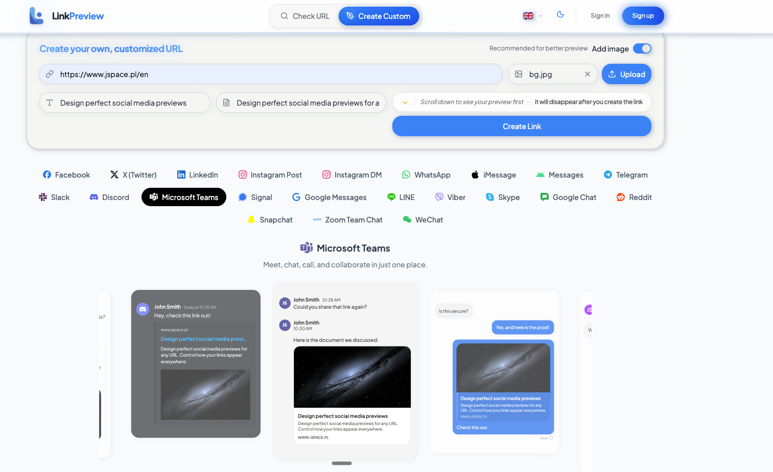Image resolution: width=773 pixels, height=472 pixels.
Task: Edit the URL input field
Action: [271, 74]
